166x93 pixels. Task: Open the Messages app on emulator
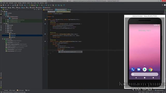coord(139,69)
